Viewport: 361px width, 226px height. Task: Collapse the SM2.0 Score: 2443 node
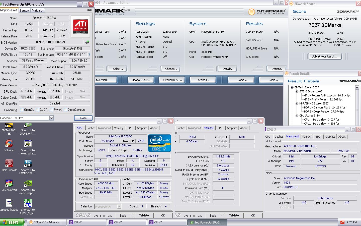coord(297,92)
